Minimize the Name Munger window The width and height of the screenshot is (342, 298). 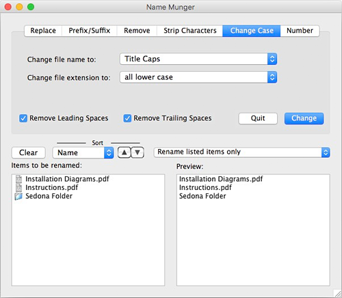(19, 7)
